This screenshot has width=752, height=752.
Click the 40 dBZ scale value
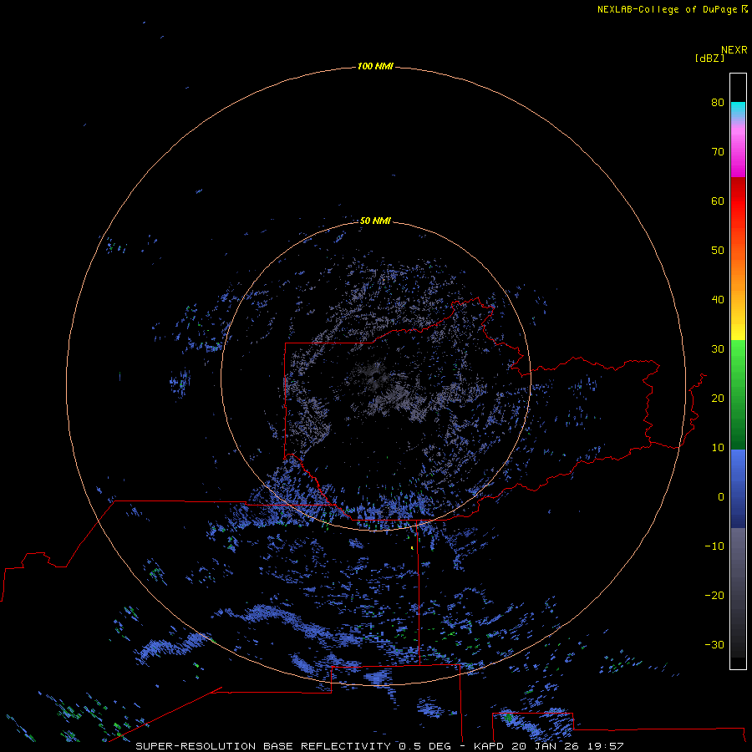click(718, 300)
